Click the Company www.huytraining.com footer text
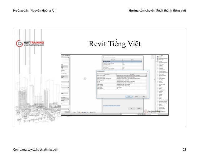This screenshot has height=154, width=199. [36, 149]
